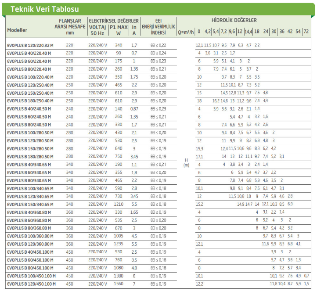Image resolution: width=317 pixels, height=291 pixels.
Task: Select model EVOPLUS B 150/250.40 M
Action: click(x=30, y=93)
